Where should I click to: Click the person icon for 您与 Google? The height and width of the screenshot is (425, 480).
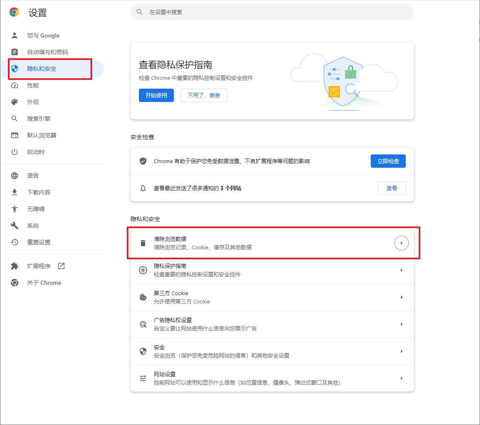(15, 35)
